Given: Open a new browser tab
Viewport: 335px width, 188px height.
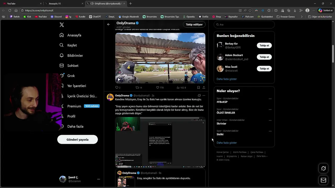Looking at the screenshot, I should [131, 3].
